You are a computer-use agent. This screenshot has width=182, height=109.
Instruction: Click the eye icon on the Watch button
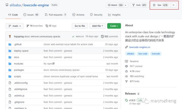coord(109,5)
